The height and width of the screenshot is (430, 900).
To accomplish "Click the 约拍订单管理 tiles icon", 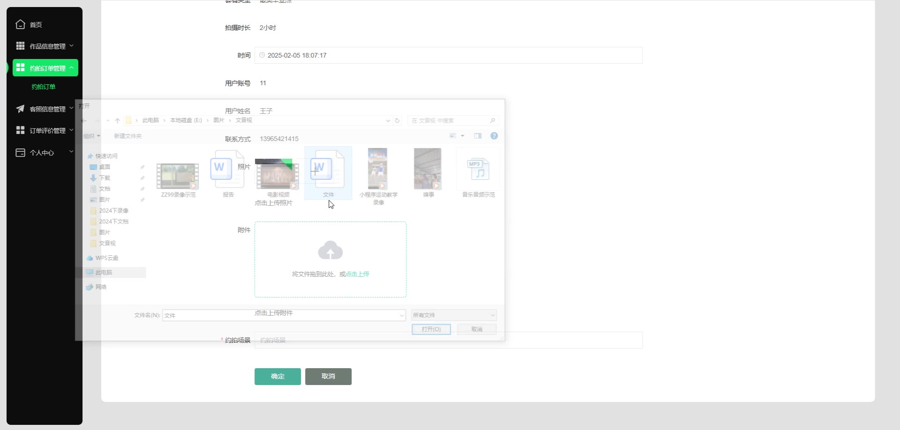I will click(20, 68).
